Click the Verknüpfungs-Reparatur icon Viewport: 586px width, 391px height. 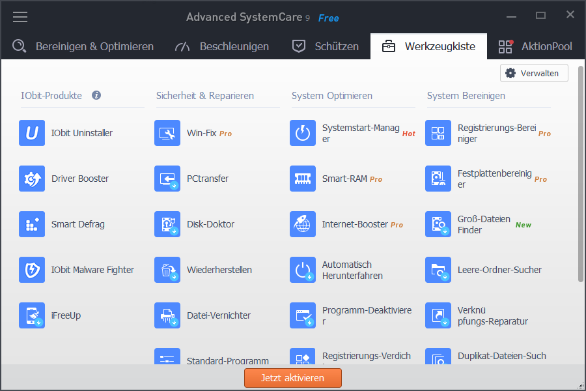tap(438, 315)
